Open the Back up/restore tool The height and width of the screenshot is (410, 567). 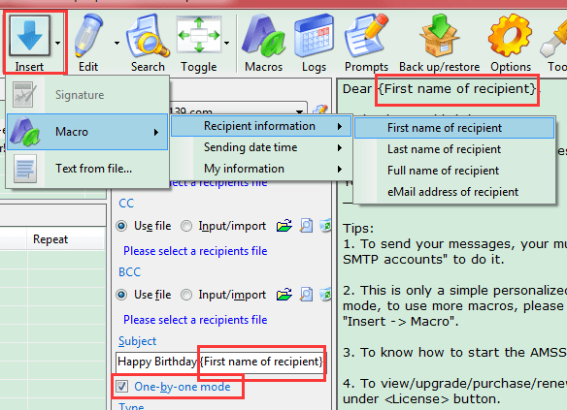point(440,43)
